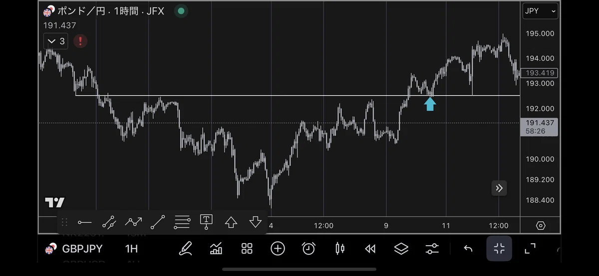Open the object tree layers icon
The image size is (599, 276).
[401, 249]
